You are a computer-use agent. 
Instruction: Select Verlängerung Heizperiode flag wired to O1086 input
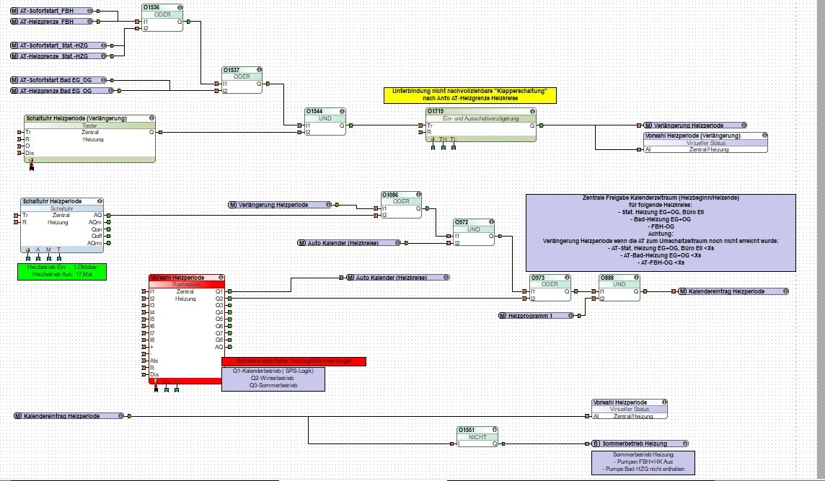(280, 205)
